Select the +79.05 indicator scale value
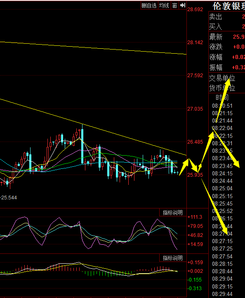 point(195,226)
